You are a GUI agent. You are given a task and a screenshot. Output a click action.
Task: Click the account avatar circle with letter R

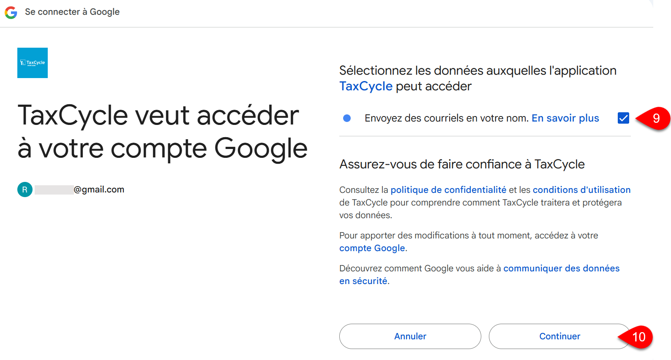(25, 189)
